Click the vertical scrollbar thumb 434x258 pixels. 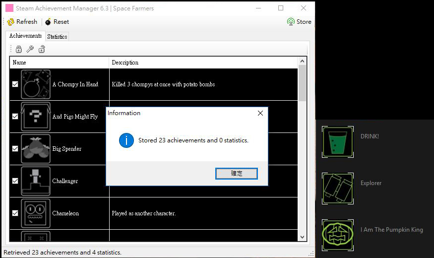(x=302, y=83)
